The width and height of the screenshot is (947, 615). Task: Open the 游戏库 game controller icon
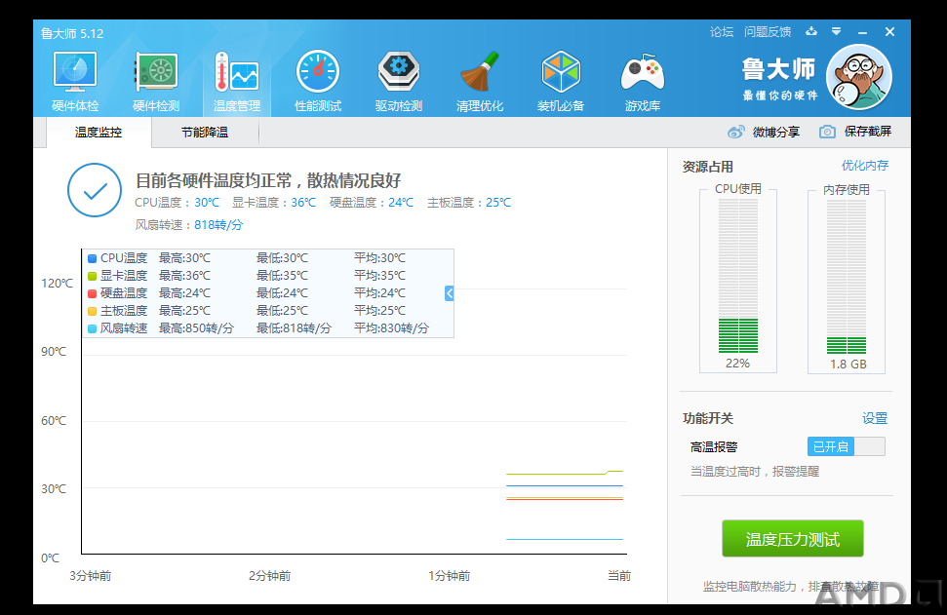pos(642,82)
